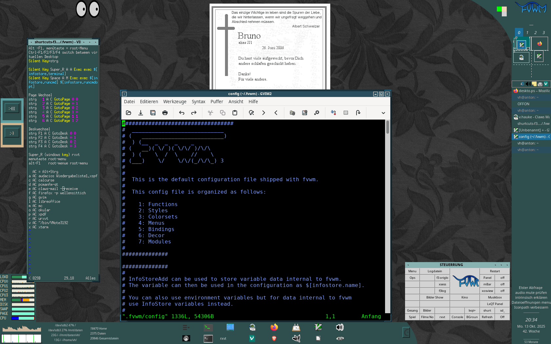This screenshot has width=551, height=344.
Task: Click the speaker volume icon in bottom panel
Action: [340, 327]
